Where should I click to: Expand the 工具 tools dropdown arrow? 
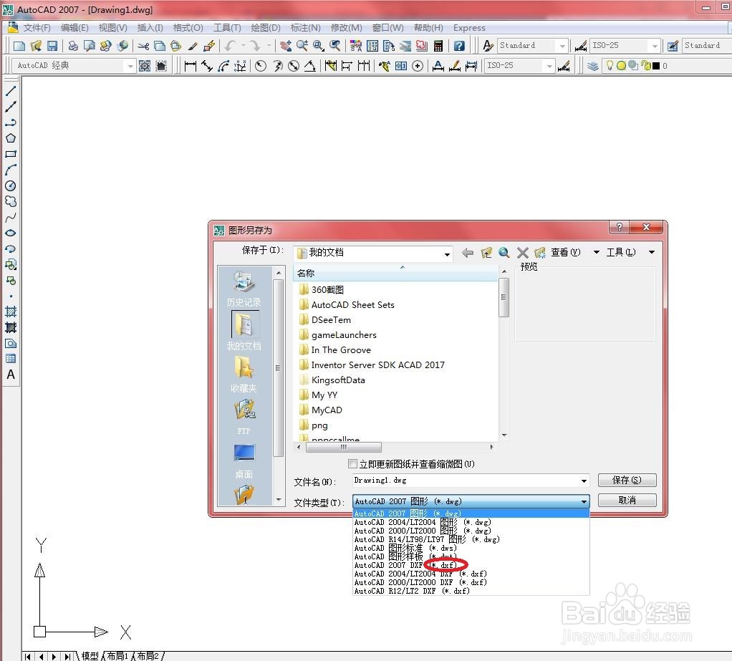tap(652, 253)
